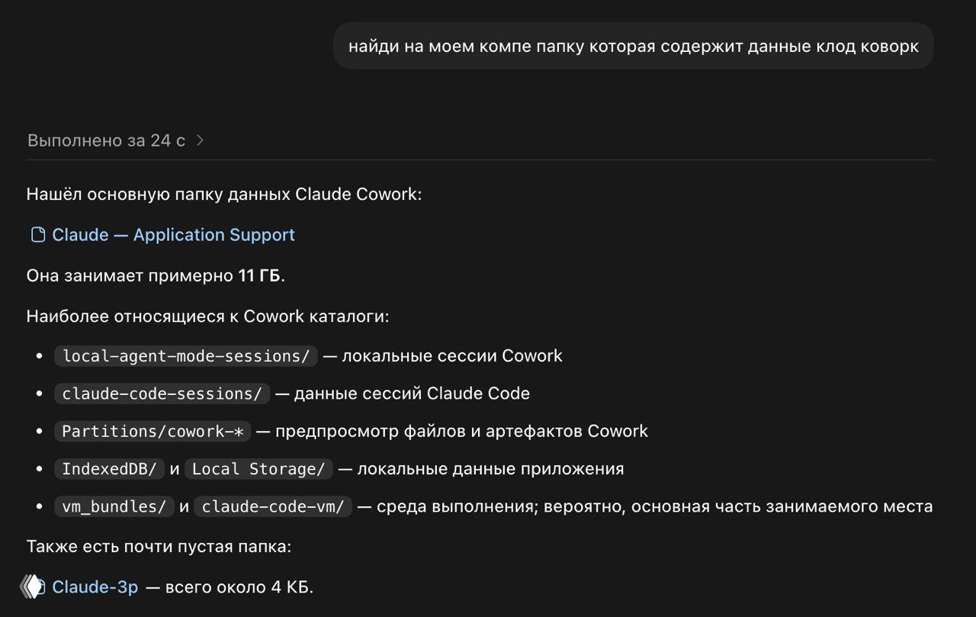Screen dimensions: 976x617
Task: Click the file icon before 'Claude — Application Support'
Action: pyautogui.click(x=38, y=235)
